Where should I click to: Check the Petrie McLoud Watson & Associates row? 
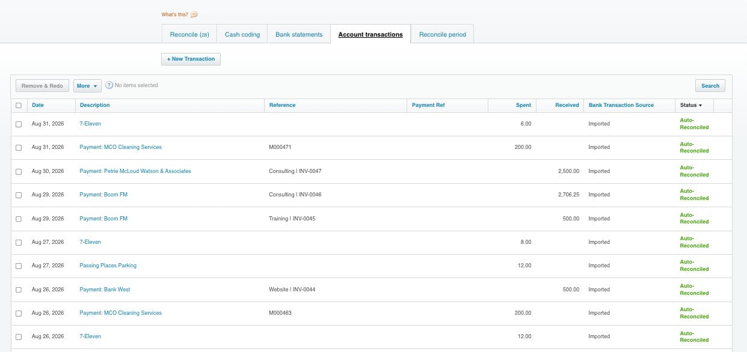[19, 171]
